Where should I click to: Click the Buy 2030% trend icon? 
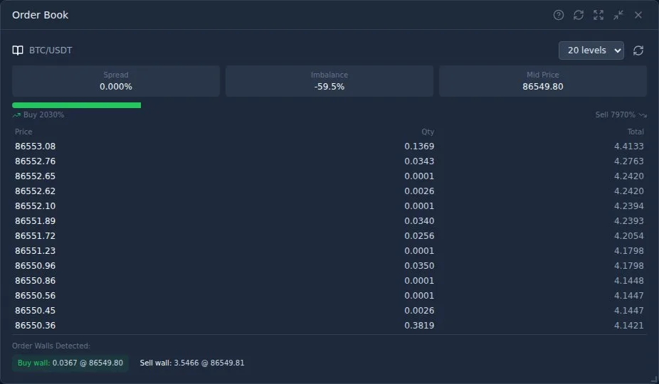16,114
